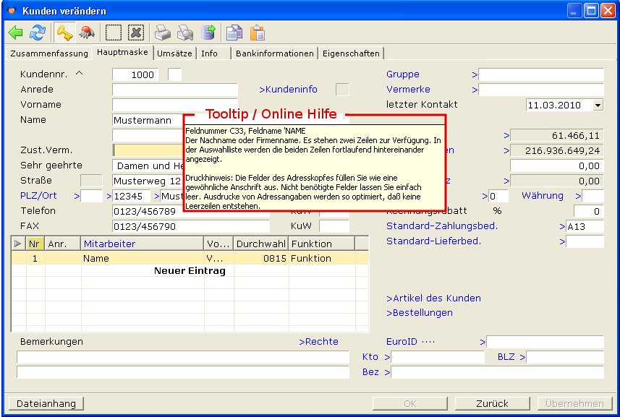Click the database export icon
620x417 pixels.
point(208,33)
